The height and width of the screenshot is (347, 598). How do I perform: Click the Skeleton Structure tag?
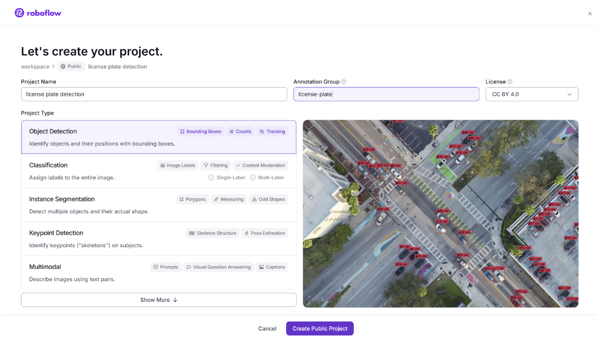tap(212, 233)
